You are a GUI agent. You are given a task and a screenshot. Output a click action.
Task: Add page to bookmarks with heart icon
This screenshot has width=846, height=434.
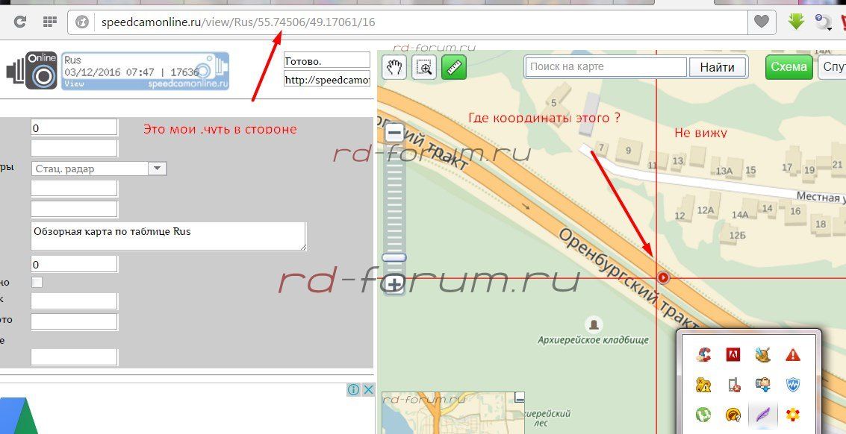(x=761, y=22)
